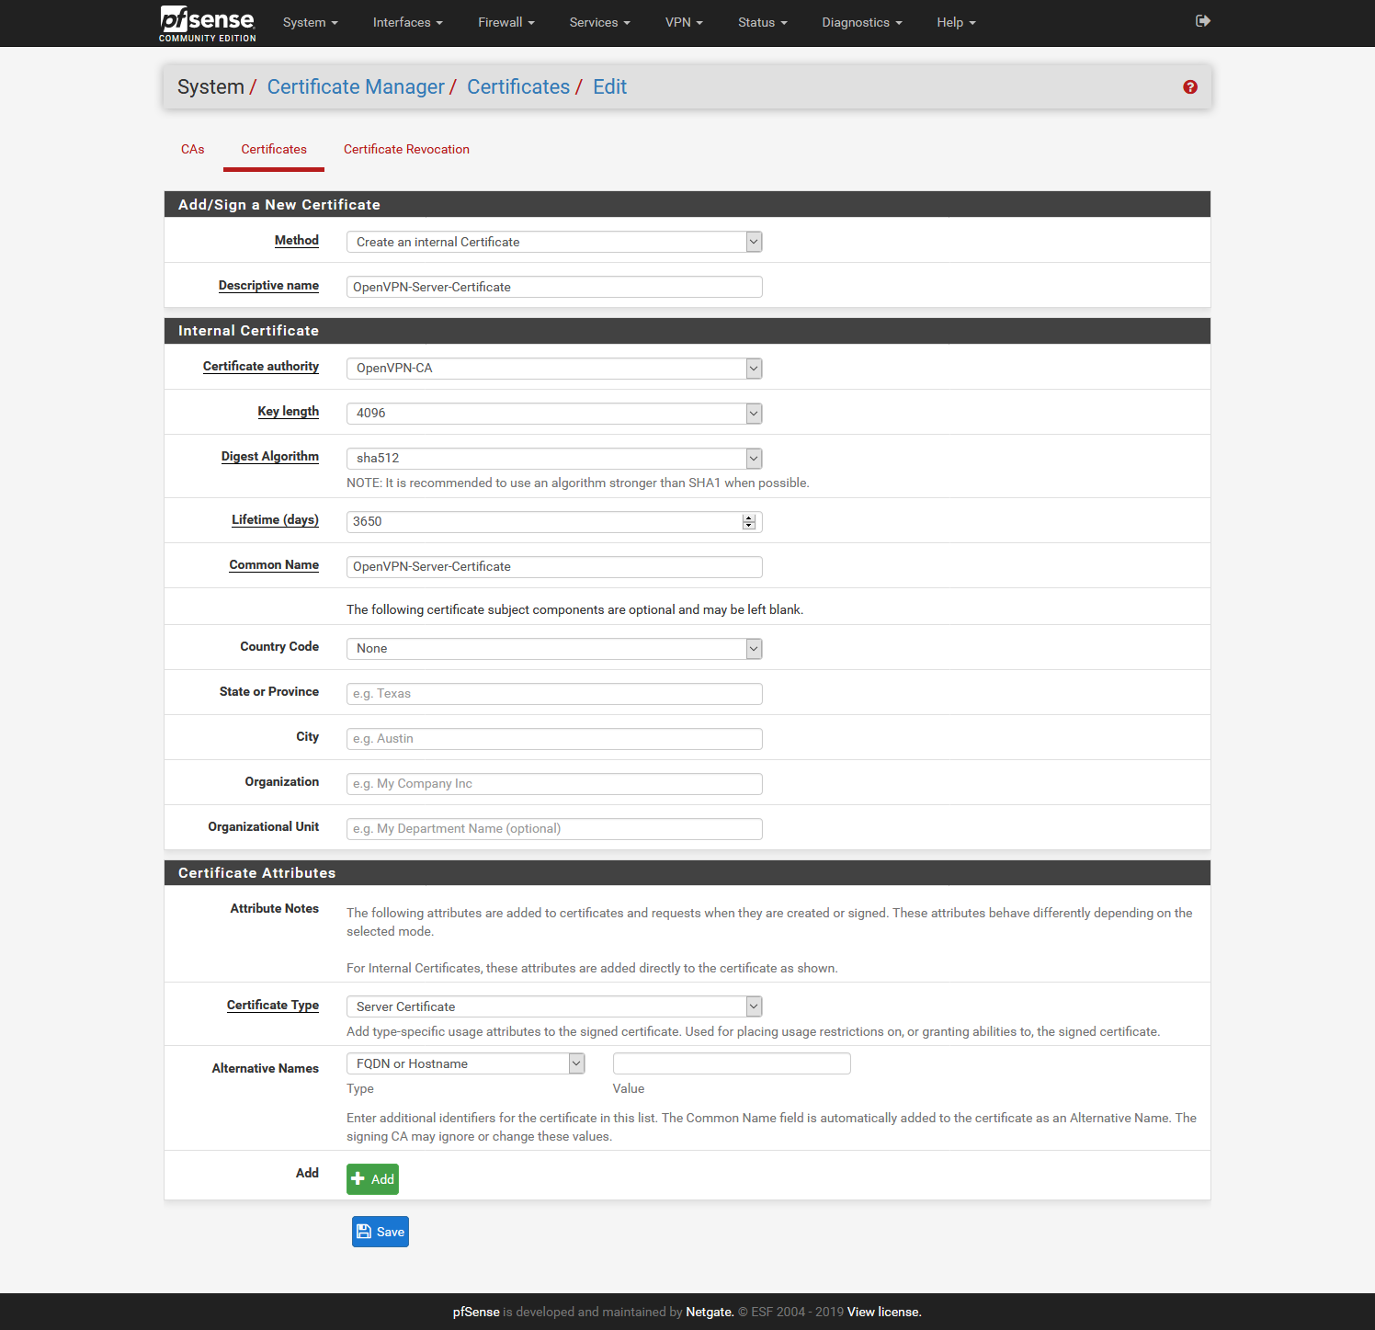This screenshot has height=1330, width=1375.
Task: Click the View license link
Action: [x=884, y=1312]
